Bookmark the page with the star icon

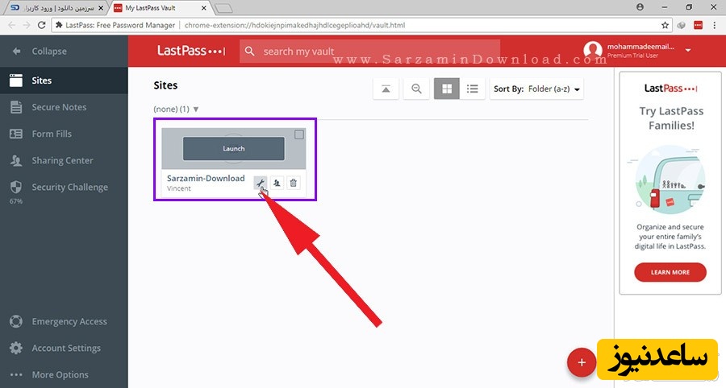coord(665,25)
